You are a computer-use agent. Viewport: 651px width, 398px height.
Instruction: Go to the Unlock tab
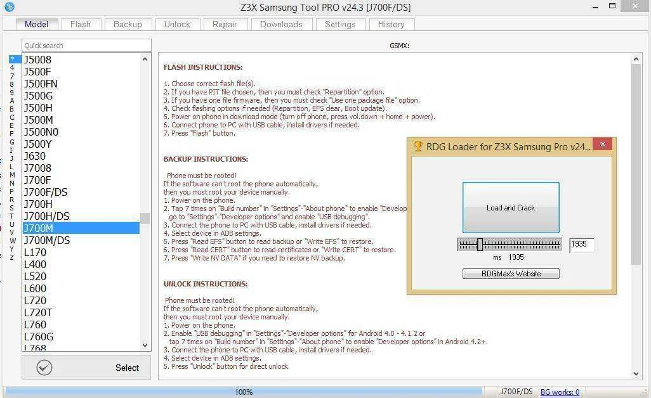point(177,25)
